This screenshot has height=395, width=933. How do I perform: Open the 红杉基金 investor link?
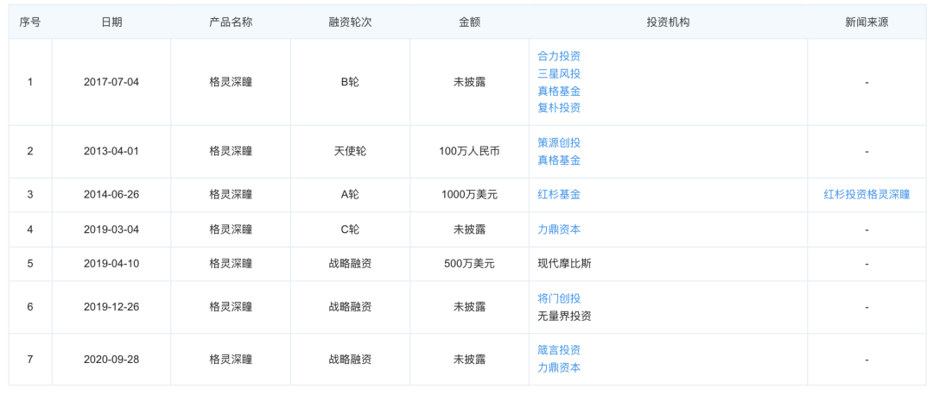pyautogui.click(x=559, y=194)
